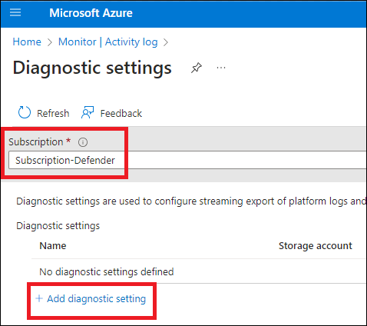Click the Feedback person icon
The image size is (367, 326).
[88, 112]
